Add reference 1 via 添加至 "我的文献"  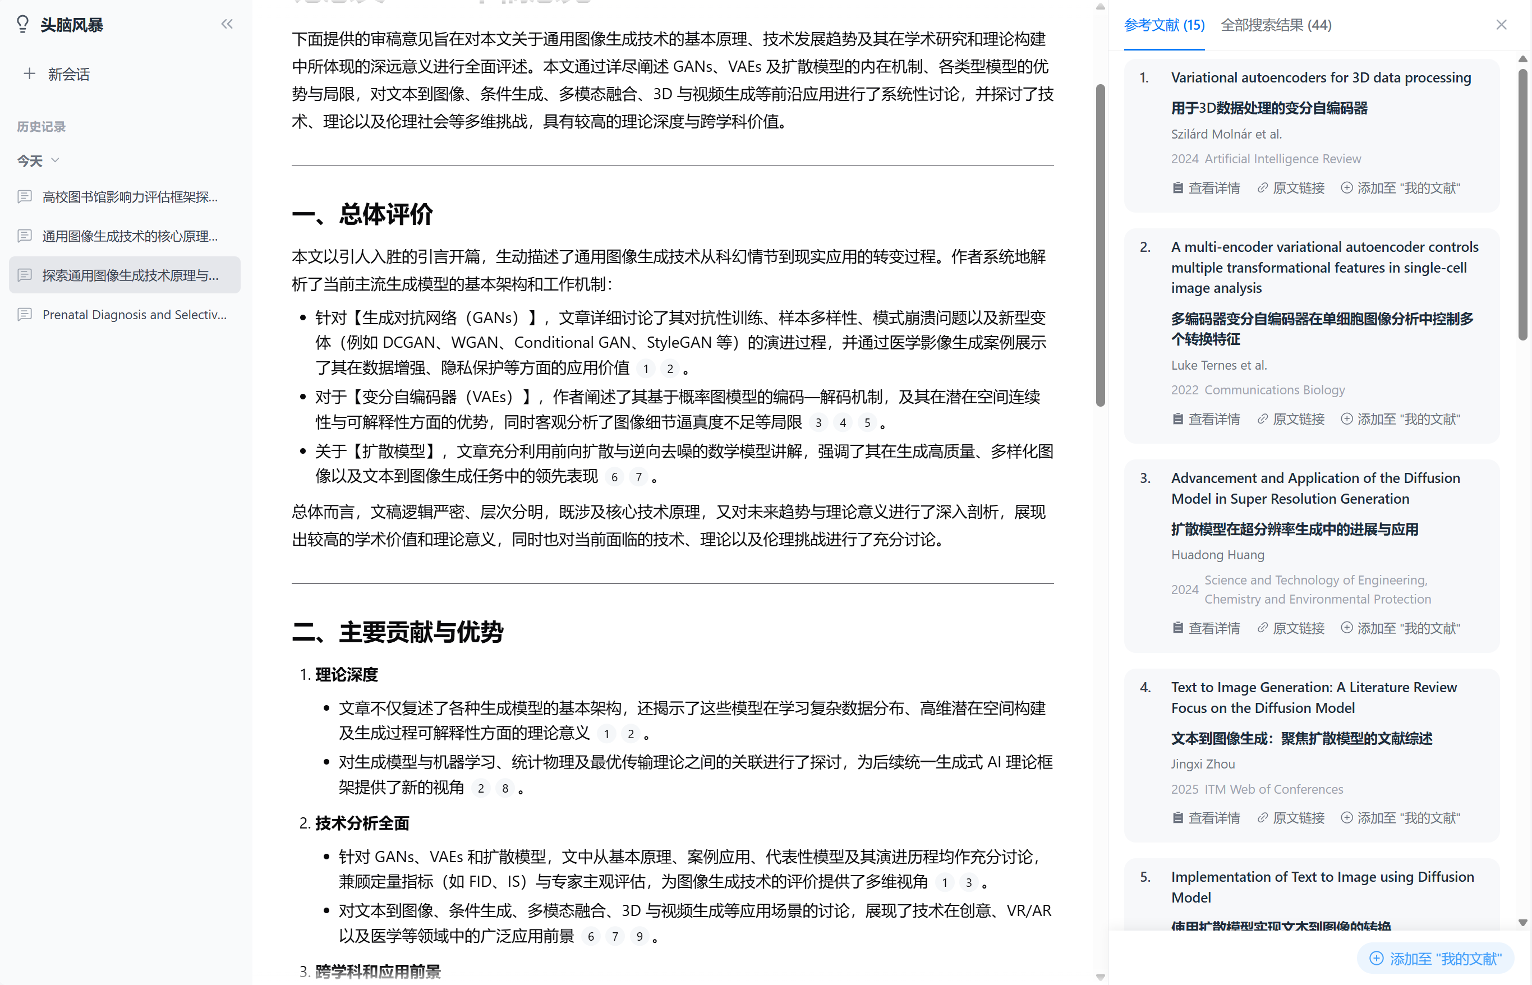(x=1408, y=187)
